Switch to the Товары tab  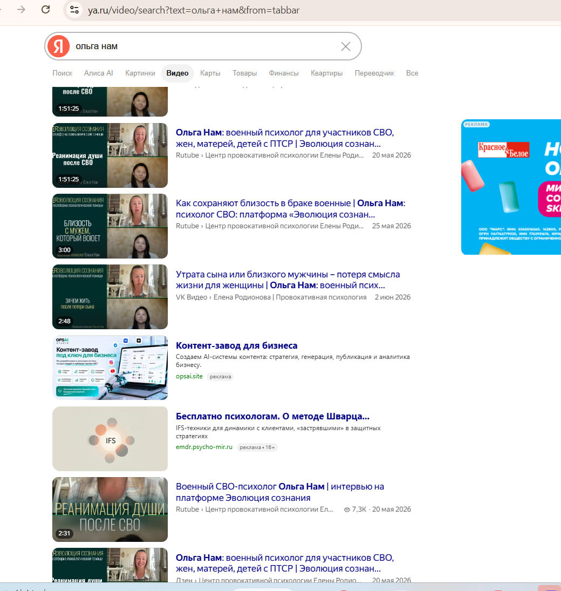pyautogui.click(x=244, y=73)
